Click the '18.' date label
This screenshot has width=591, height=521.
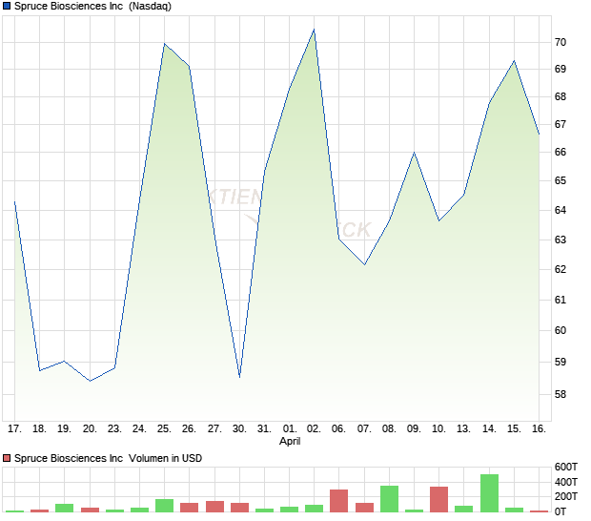(40, 429)
